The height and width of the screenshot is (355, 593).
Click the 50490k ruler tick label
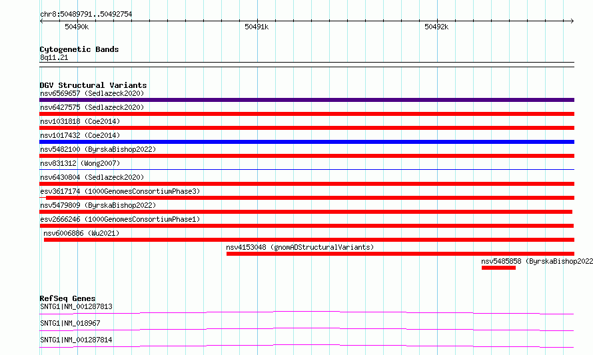point(77,27)
